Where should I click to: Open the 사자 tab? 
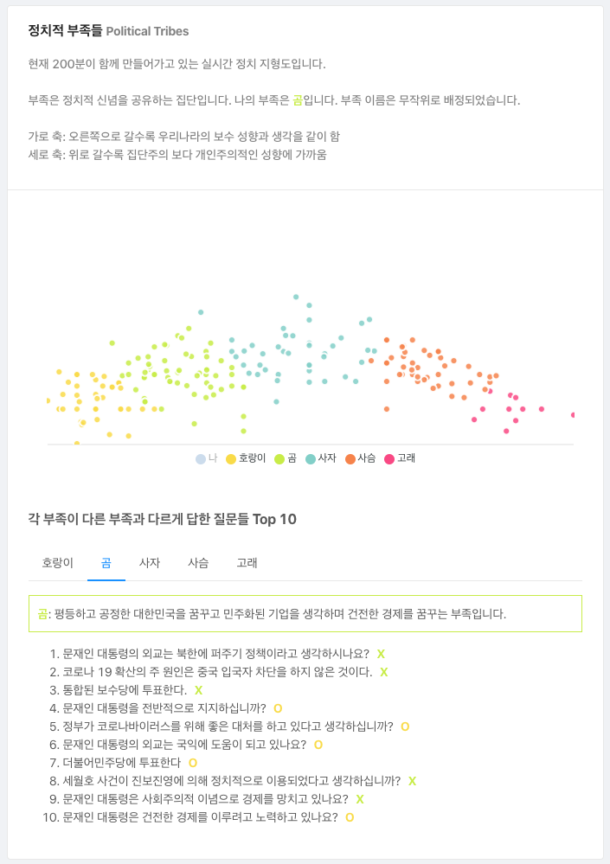(x=150, y=563)
